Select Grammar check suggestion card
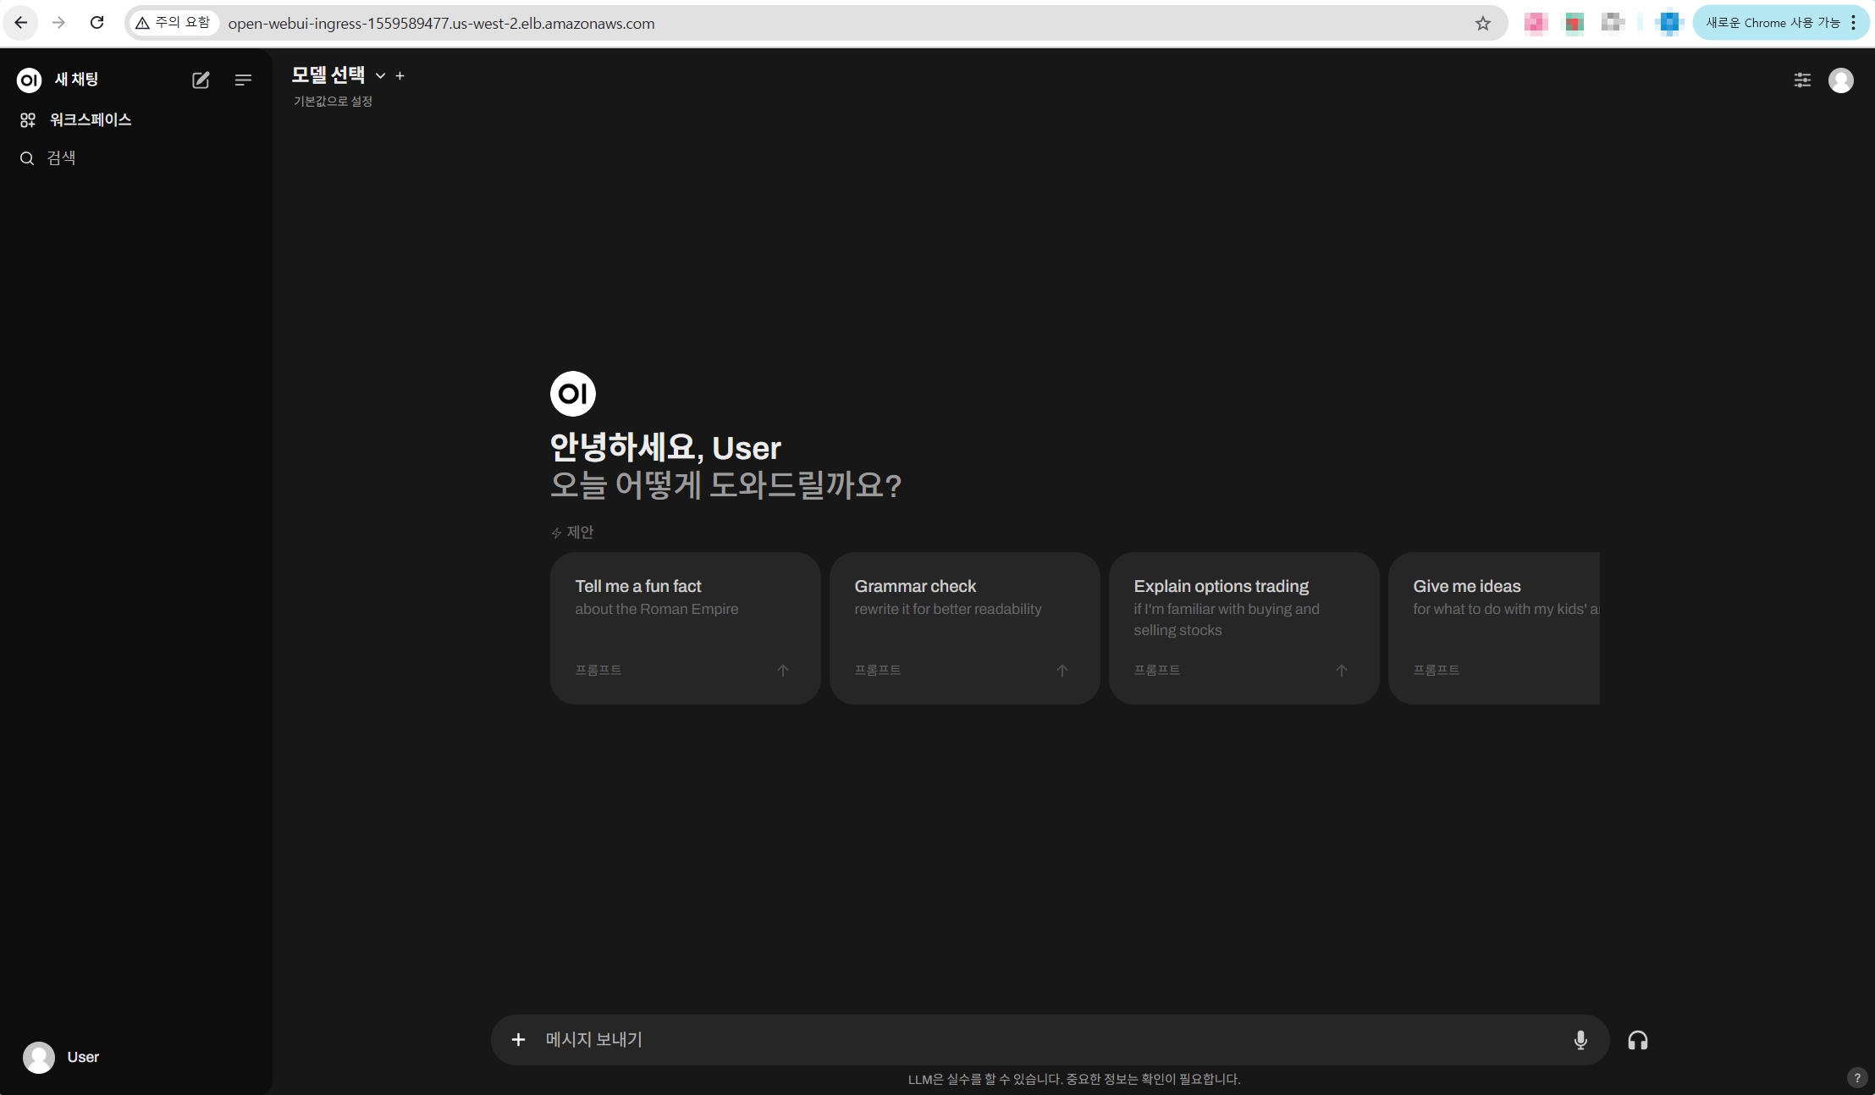1875x1095 pixels. pos(963,628)
